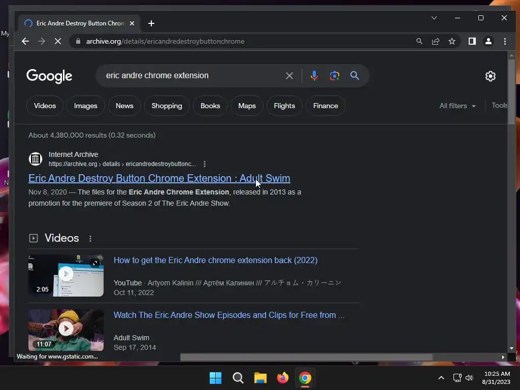Open Videos section three-dot menu
This screenshot has width=520, height=390.
point(90,239)
